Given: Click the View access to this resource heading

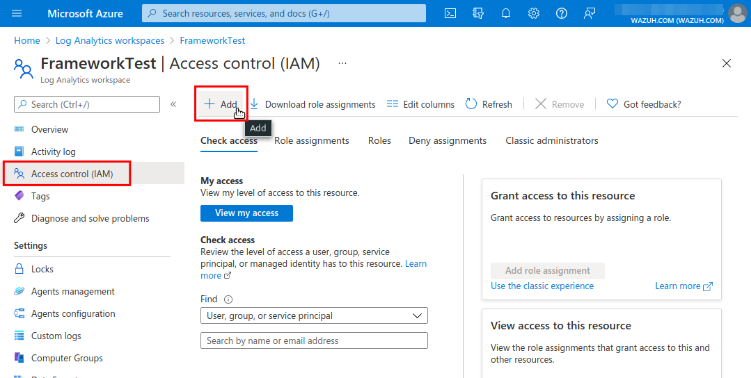Looking at the screenshot, I should point(561,325).
